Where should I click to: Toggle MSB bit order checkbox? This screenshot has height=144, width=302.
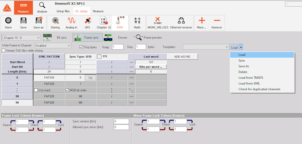[67, 90]
